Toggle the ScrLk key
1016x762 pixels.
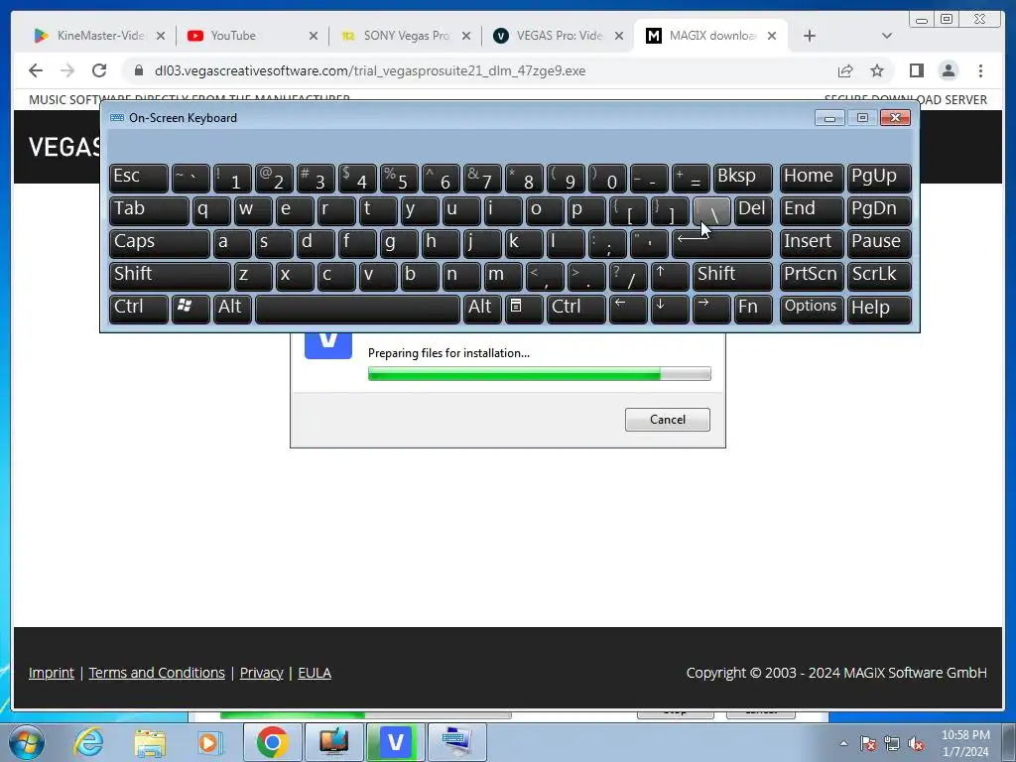[879, 276]
